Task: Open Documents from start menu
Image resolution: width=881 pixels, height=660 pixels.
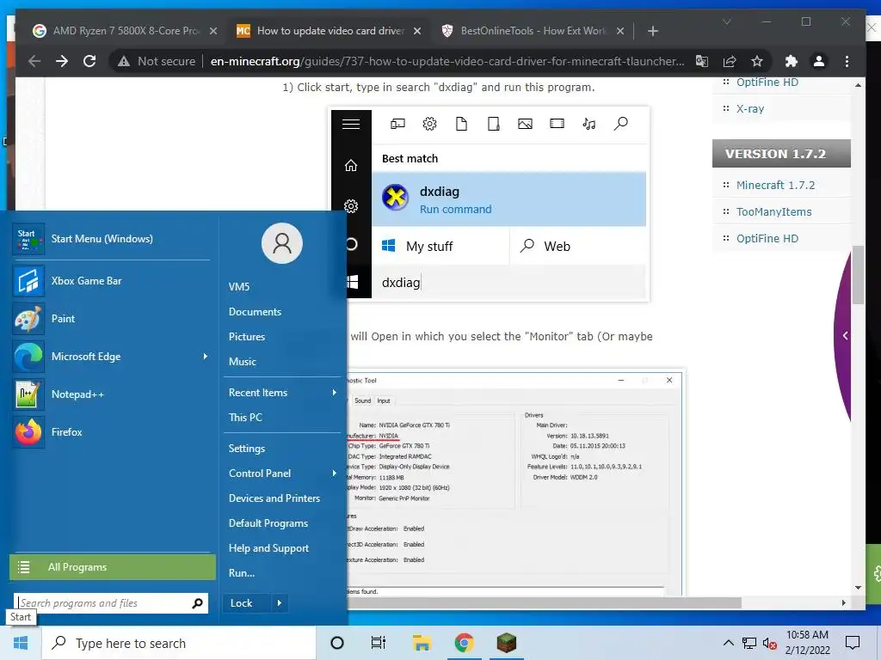Action: (x=255, y=312)
